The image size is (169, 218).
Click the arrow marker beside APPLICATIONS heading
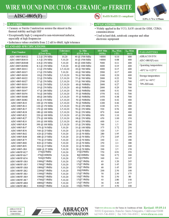(x=92, y=24)
